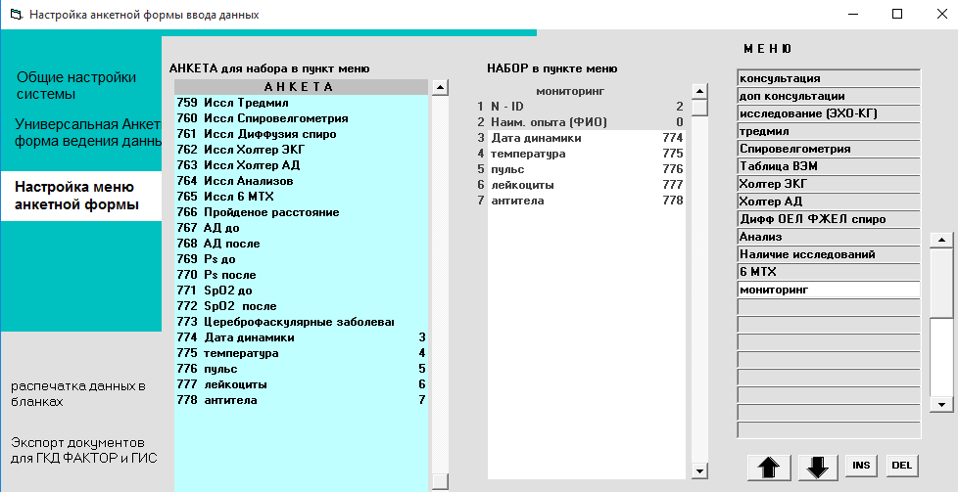Select the мониторинг menu field
958x492 pixels.
click(x=828, y=290)
